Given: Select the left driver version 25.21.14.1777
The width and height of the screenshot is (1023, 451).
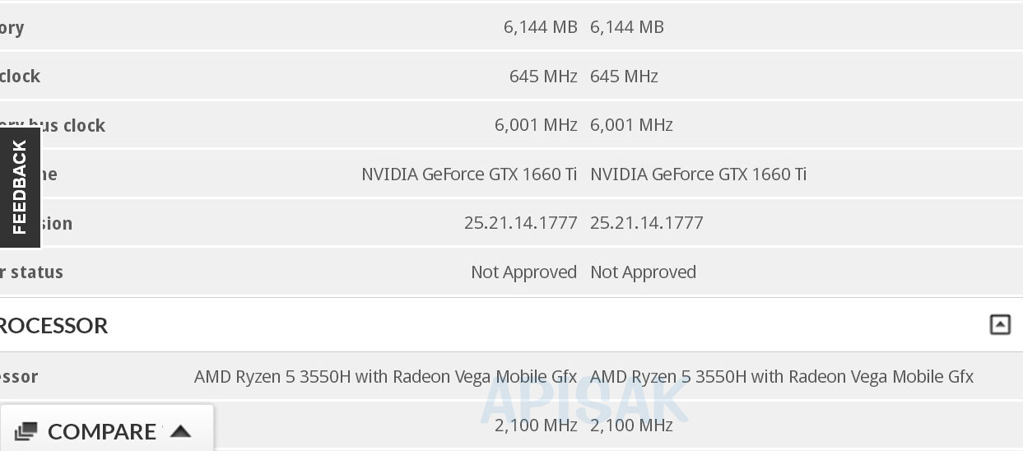Looking at the screenshot, I should click(520, 223).
